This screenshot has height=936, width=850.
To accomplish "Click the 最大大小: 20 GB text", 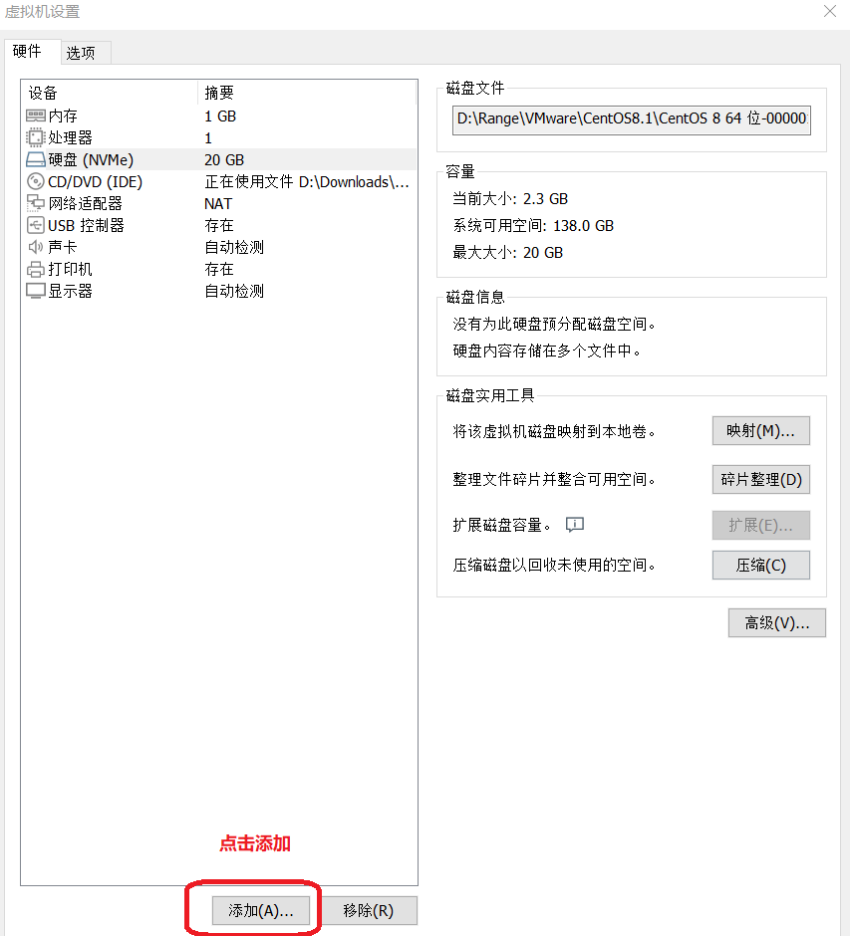I will pos(508,253).
